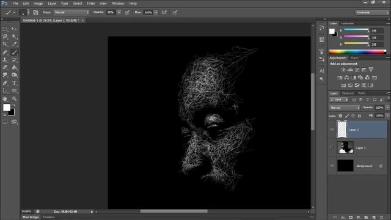Open the Window menu
Viewport: 391px width, 220px height.
118,4
